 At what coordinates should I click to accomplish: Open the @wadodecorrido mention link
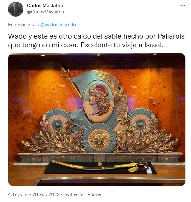point(58,25)
